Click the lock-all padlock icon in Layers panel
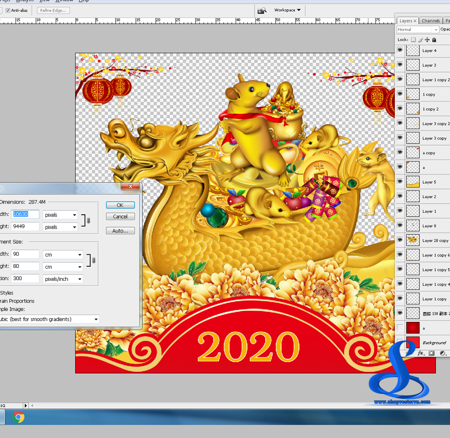 pos(434,40)
